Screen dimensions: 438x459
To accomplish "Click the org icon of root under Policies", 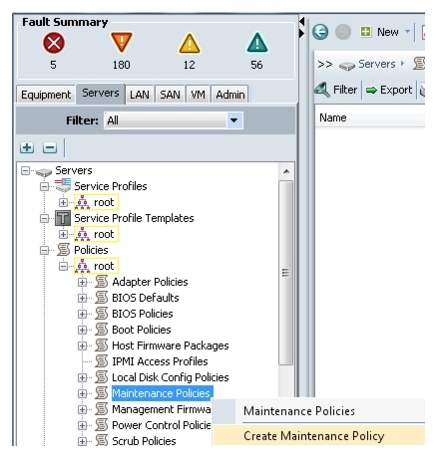I will click(x=82, y=266).
